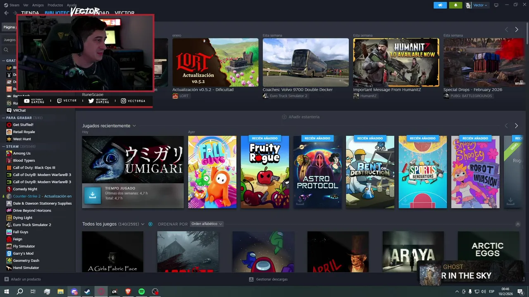Select Hand Simulator in the sidebar
529x297 pixels.
point(26,268)
